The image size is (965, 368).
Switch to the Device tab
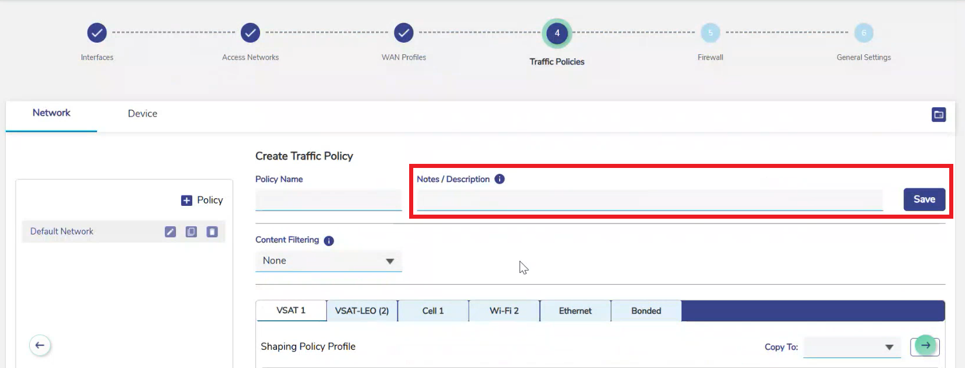click(x=143, y=114)
